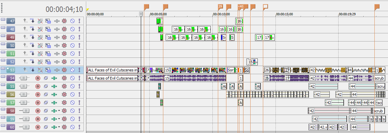
Task: Click the vertical grip handle beside the timecode
Action: click(2, 8)
